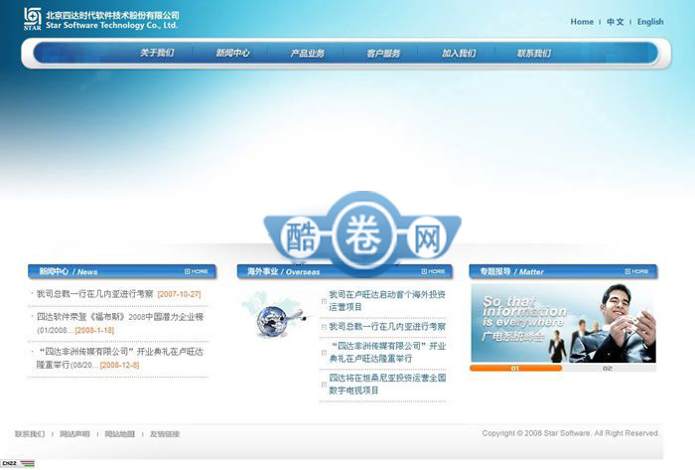Open footer link 网站声明

coord(74,434)
